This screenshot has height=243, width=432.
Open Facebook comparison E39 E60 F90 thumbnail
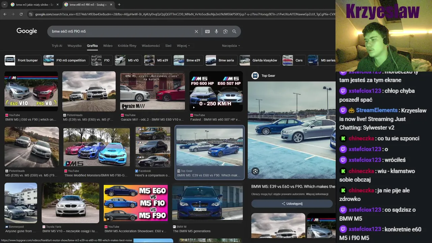coord(153,147)
